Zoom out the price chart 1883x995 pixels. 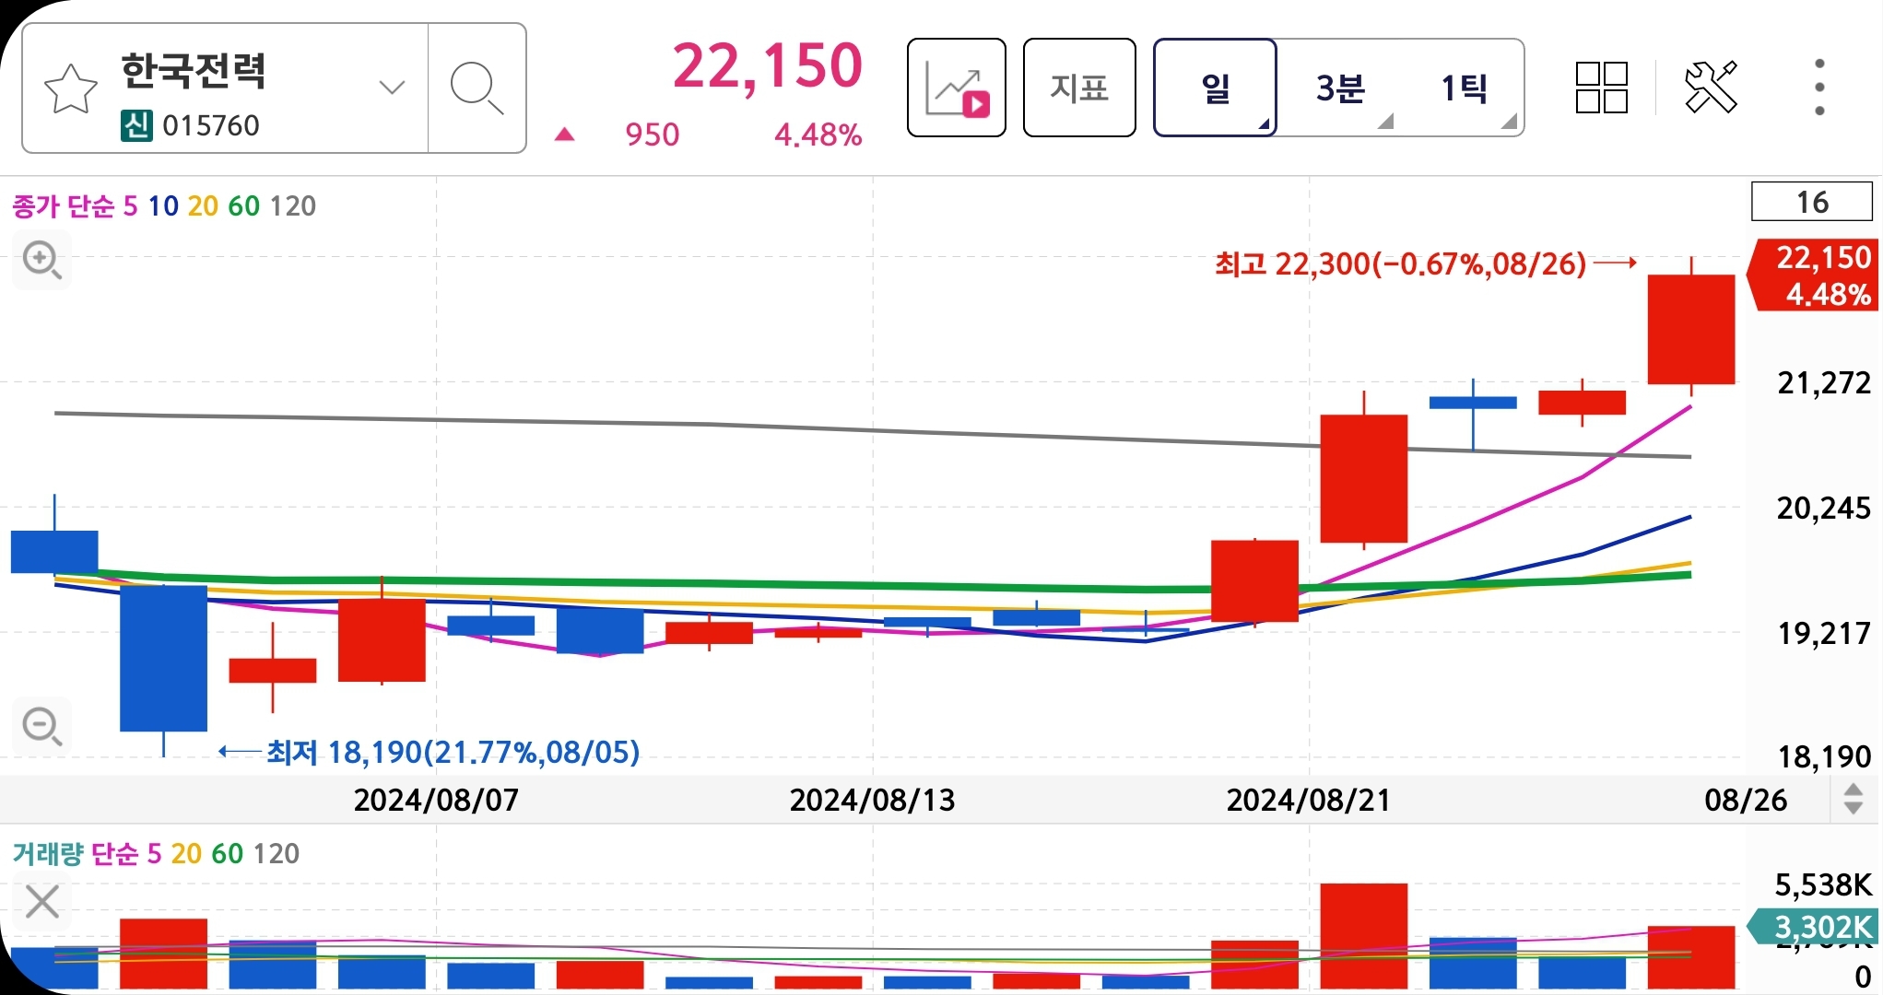click(x=41, y=726)
